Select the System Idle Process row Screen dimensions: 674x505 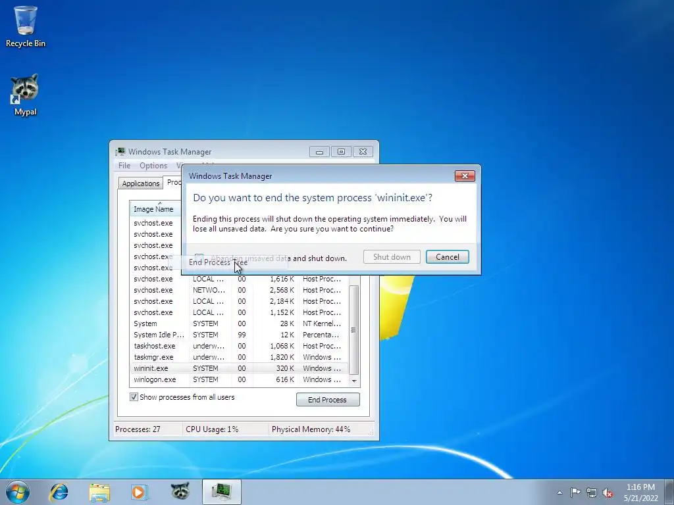240,335
